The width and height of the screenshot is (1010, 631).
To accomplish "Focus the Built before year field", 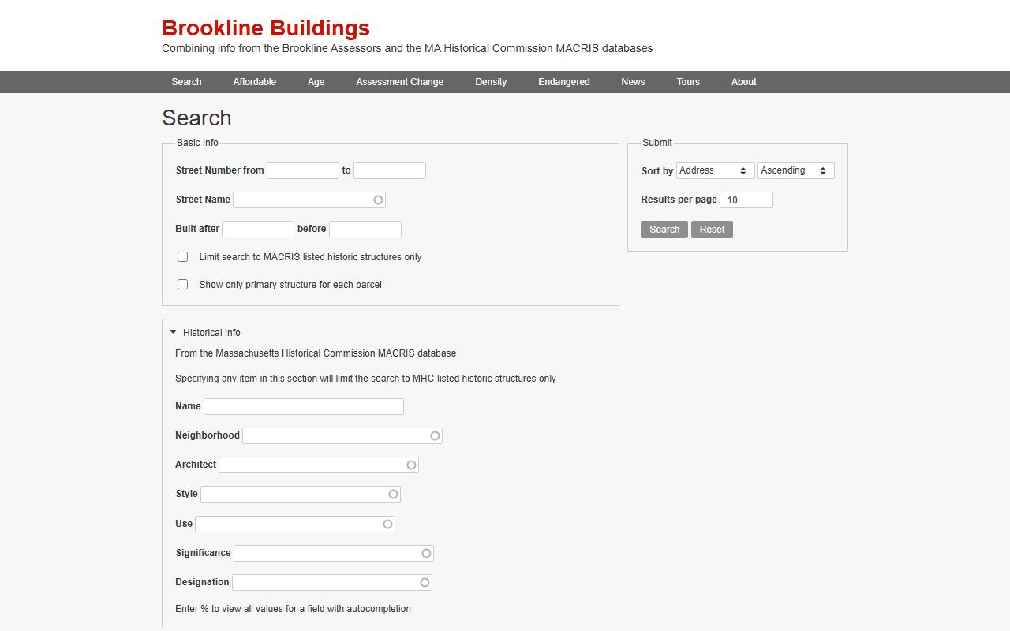I will (365, 229).
